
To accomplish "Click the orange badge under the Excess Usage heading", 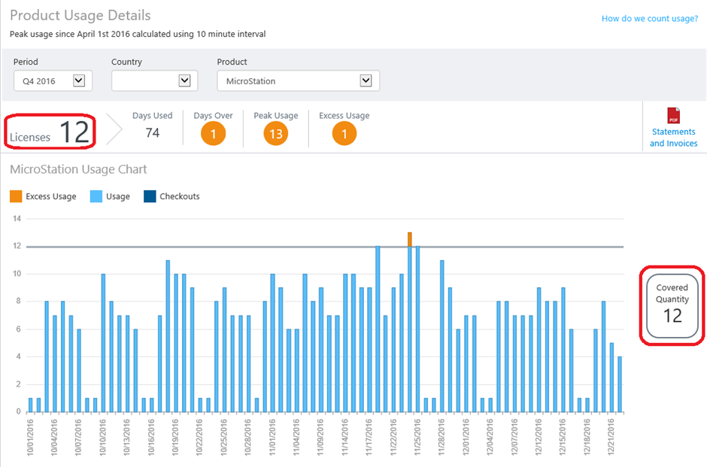I will (344, 133).
